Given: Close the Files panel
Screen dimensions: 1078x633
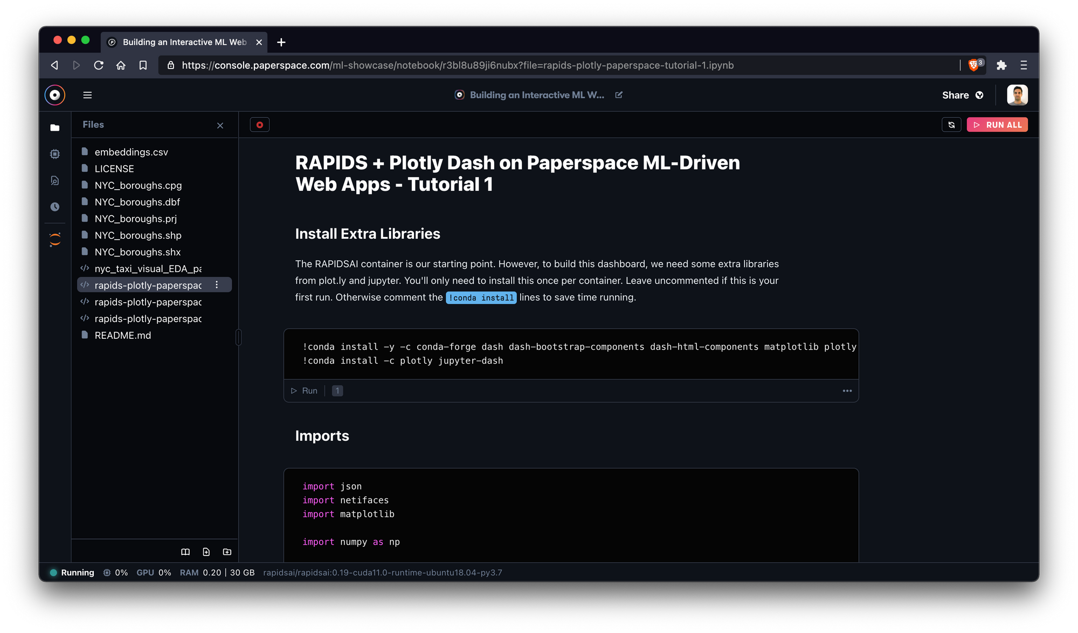Looking at the screenshot, I should (220, 126).
